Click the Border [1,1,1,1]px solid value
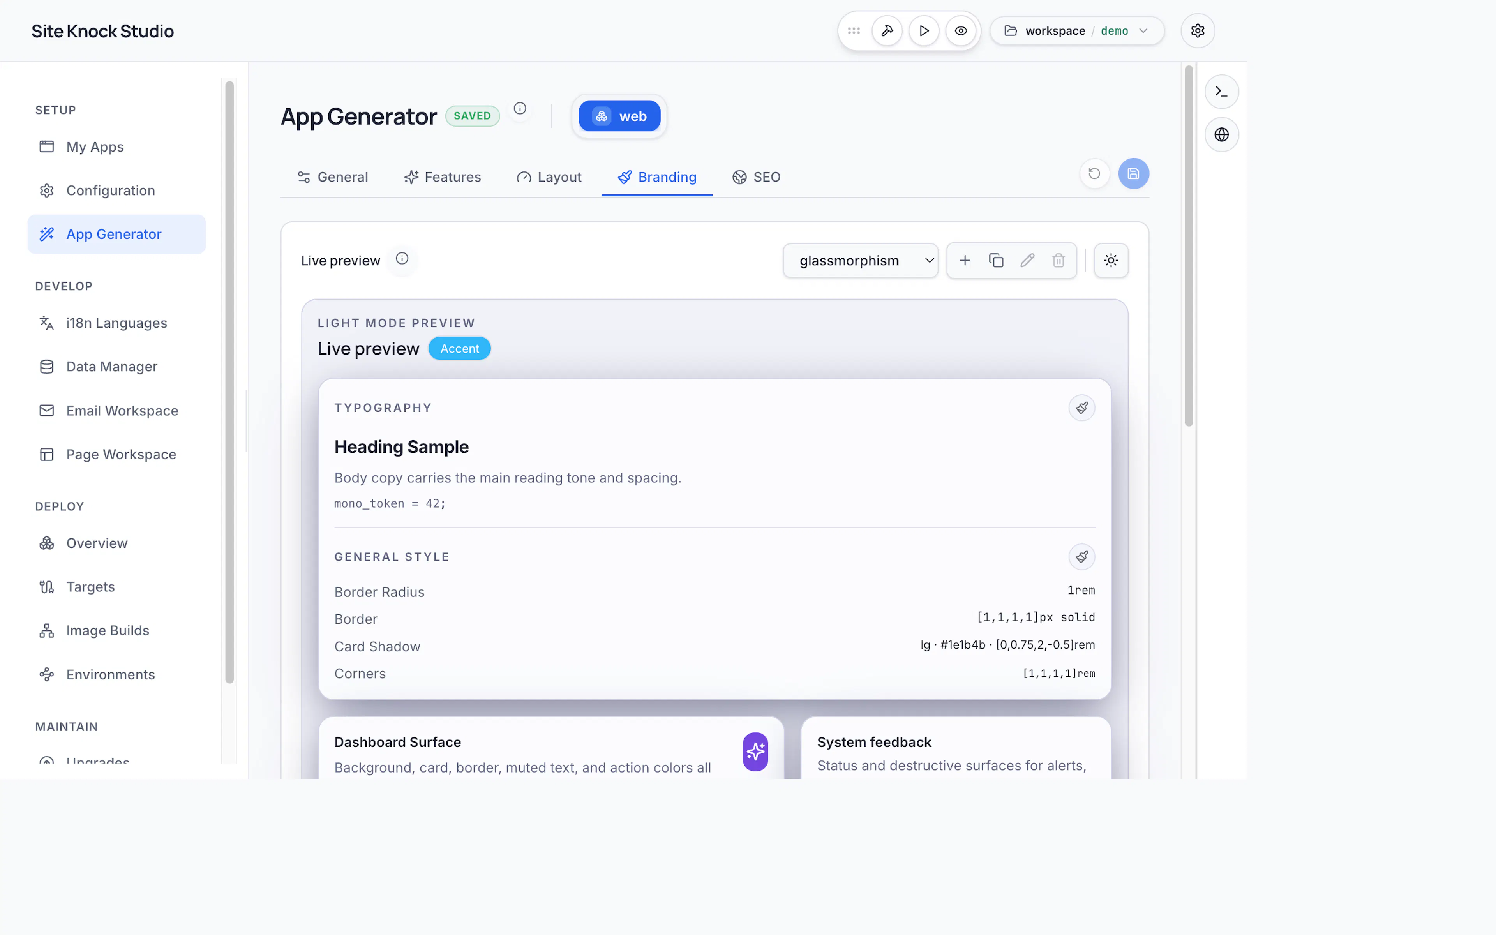 (1036, 618)
